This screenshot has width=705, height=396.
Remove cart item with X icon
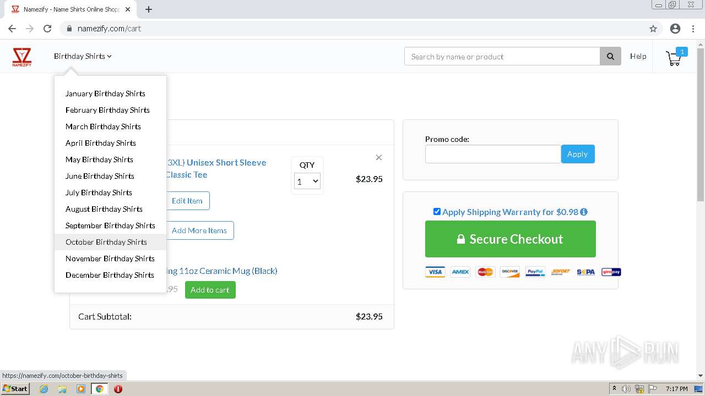pos(379,157)
